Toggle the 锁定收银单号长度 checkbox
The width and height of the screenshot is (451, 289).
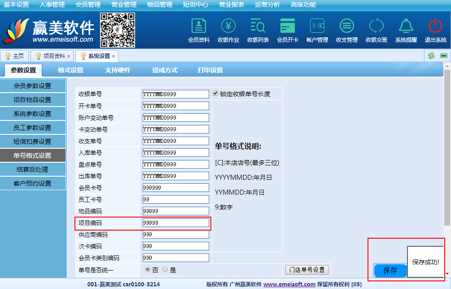[215, 93]
